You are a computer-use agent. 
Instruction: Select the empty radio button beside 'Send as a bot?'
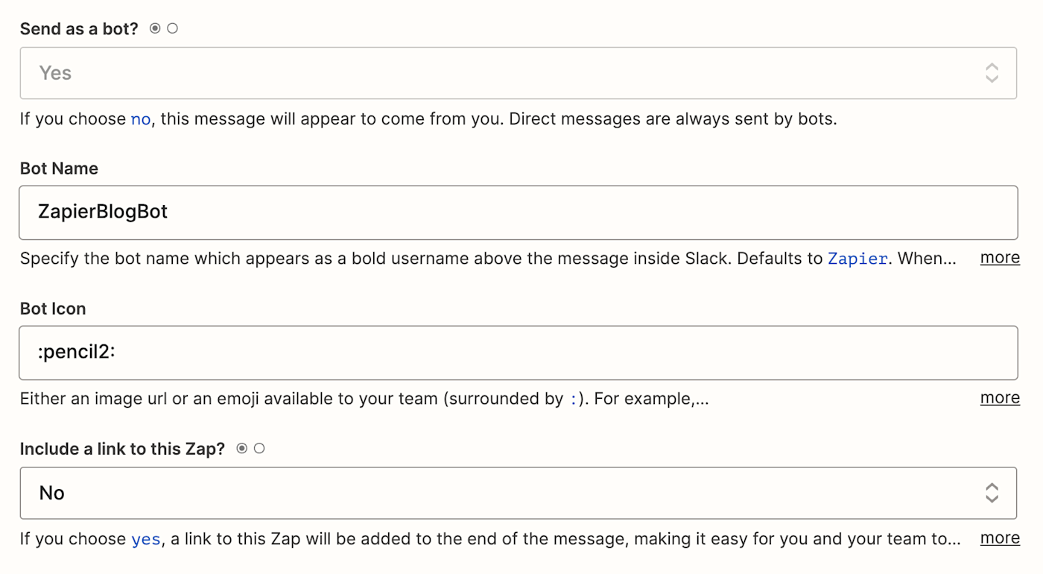(173, 28)
